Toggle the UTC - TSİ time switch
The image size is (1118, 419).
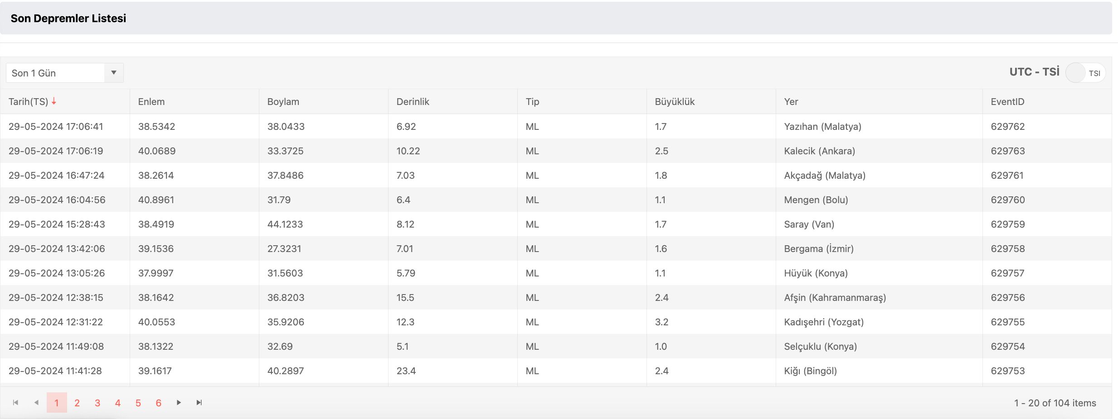[x=1085, y=73]
